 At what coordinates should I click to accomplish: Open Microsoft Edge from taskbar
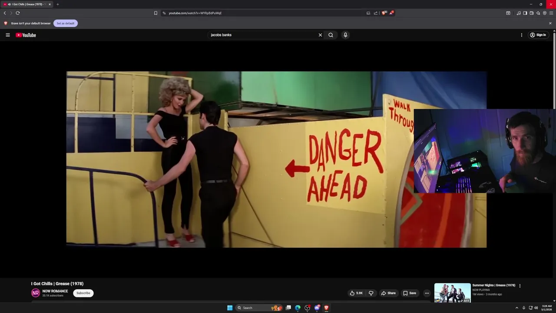pos(298,308)
